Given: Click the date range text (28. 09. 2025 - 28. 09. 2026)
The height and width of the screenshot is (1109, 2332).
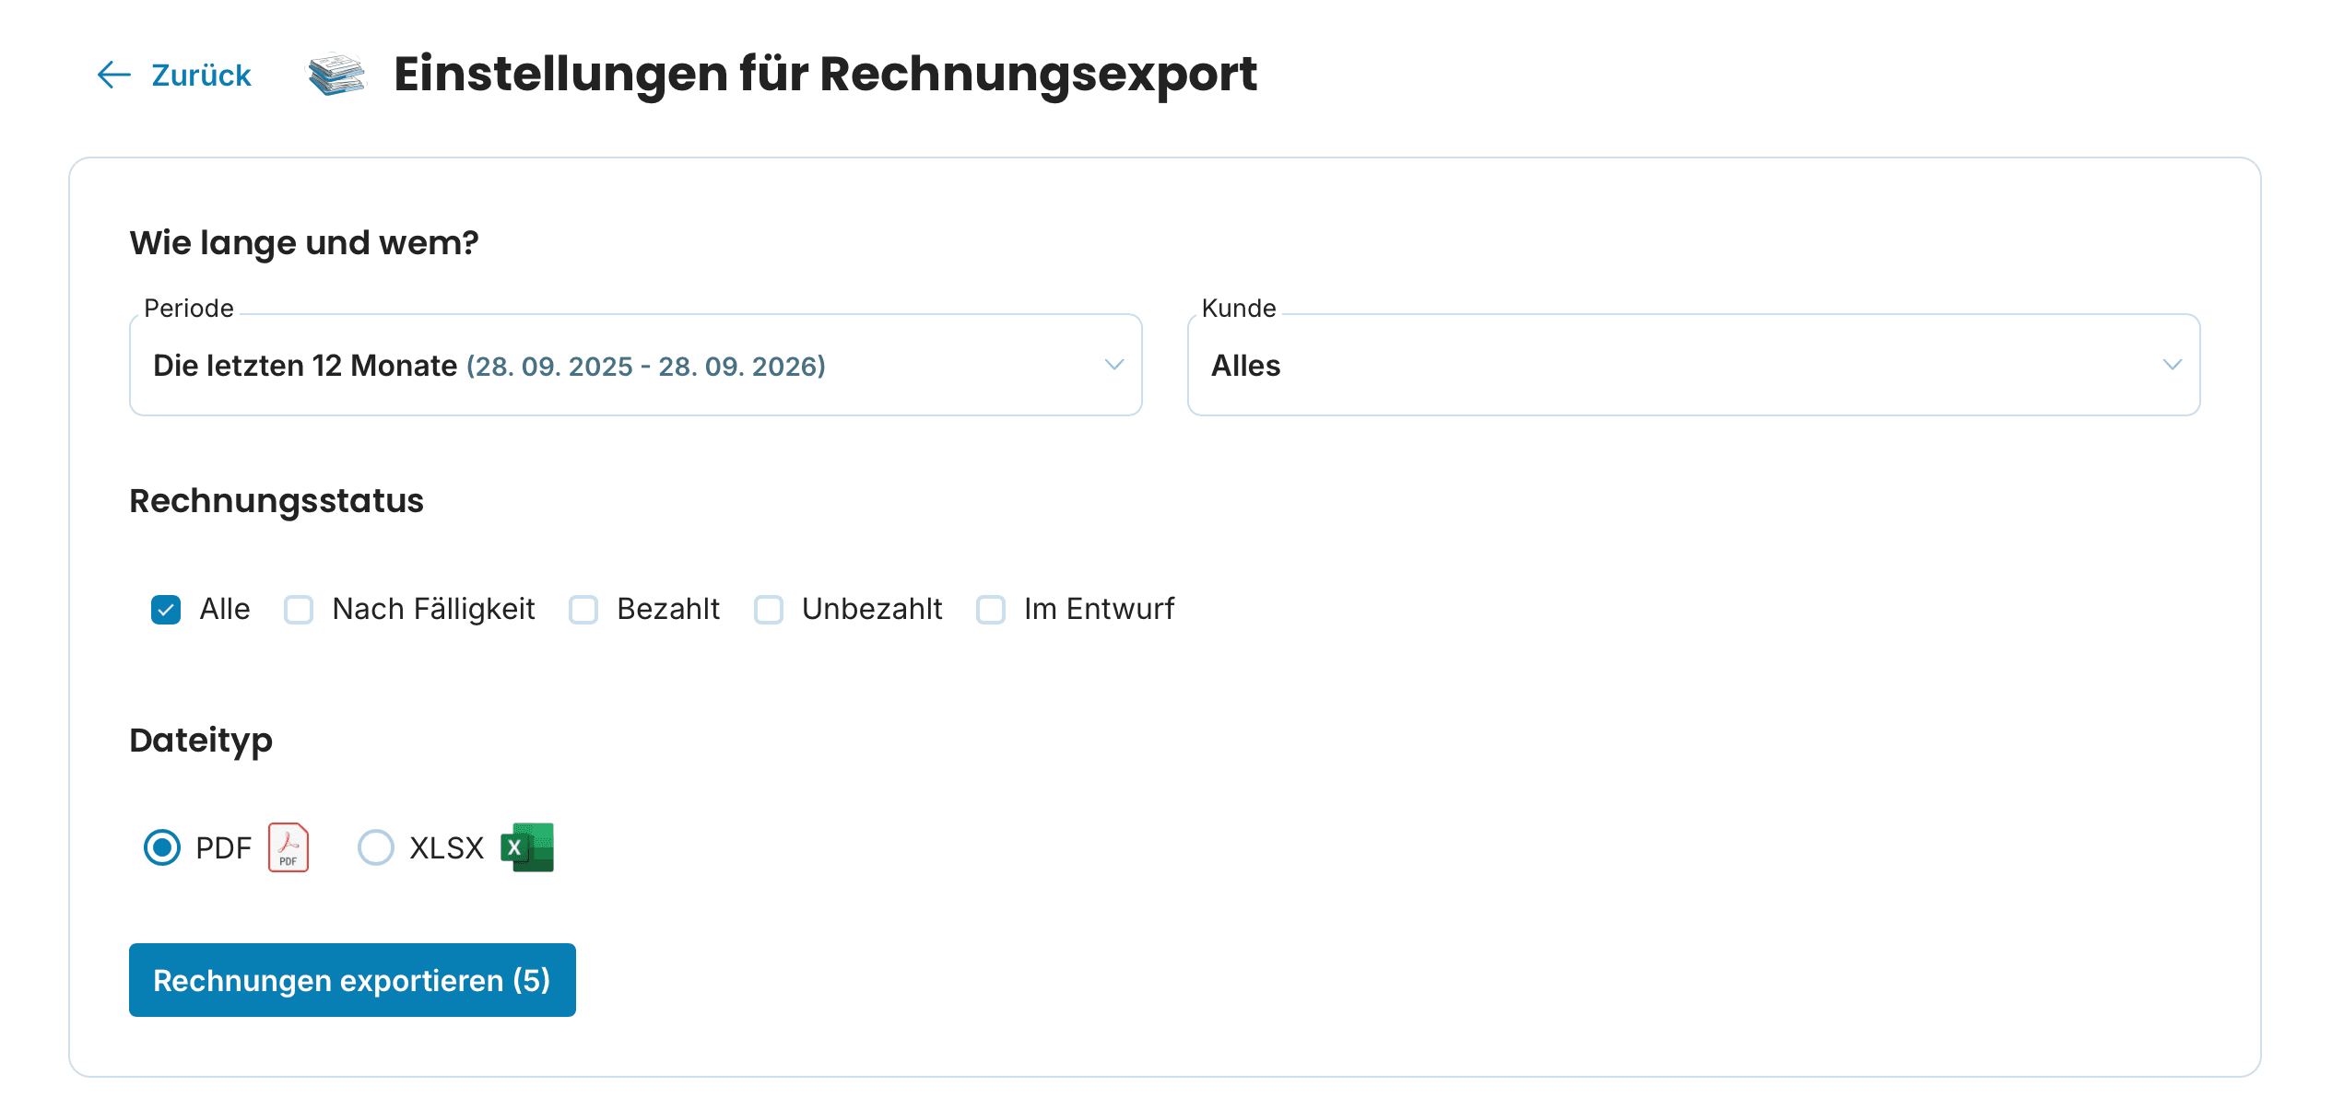Looking at the screenshot, I should [646, 367].
